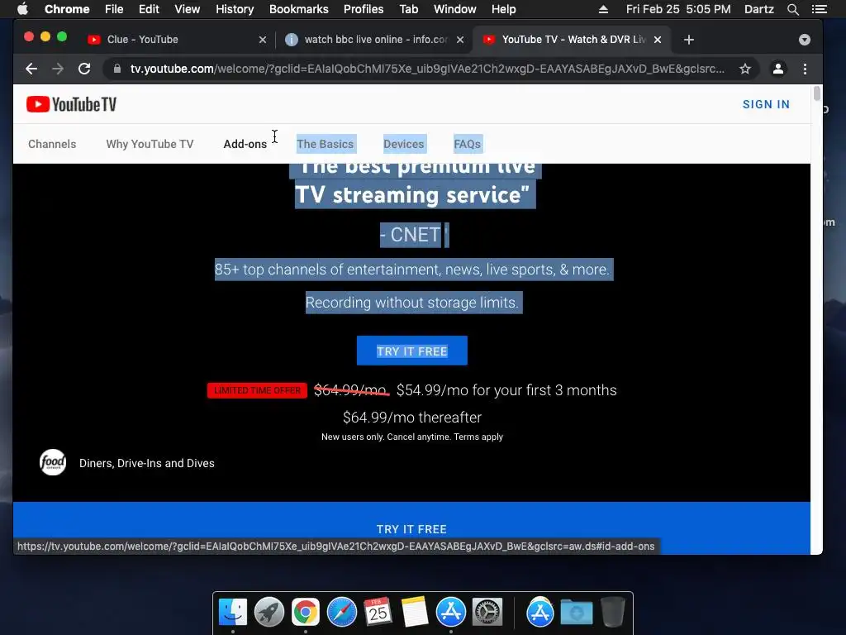Open the Apple menu
Image resolution: width=846 pixels, height=635 pixels.
coord(22,9)
